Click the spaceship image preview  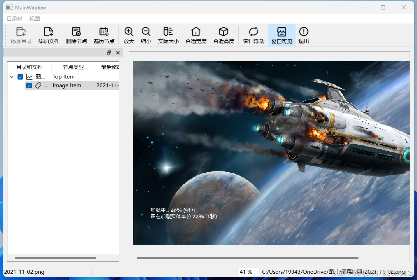[271, 153]
